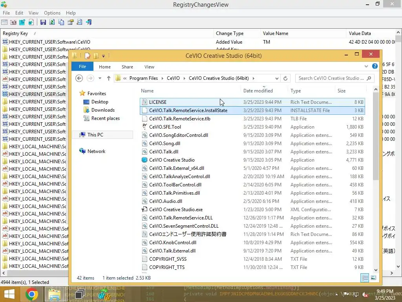Sort files by the Size column header
The image size is (402, 302).
pos(350,91)
